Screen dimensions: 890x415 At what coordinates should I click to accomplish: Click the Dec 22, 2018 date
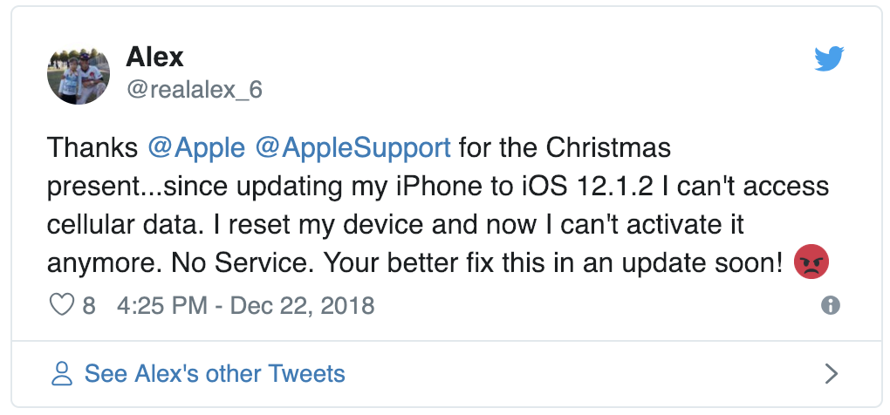click(302, 306)
